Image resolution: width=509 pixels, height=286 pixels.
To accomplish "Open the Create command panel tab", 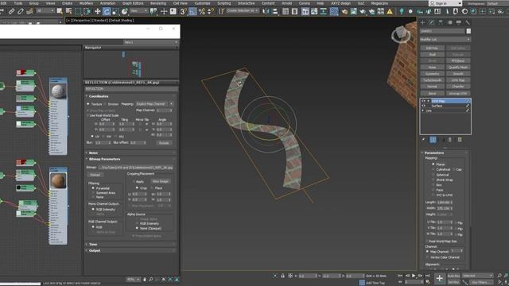I will 422,22.
